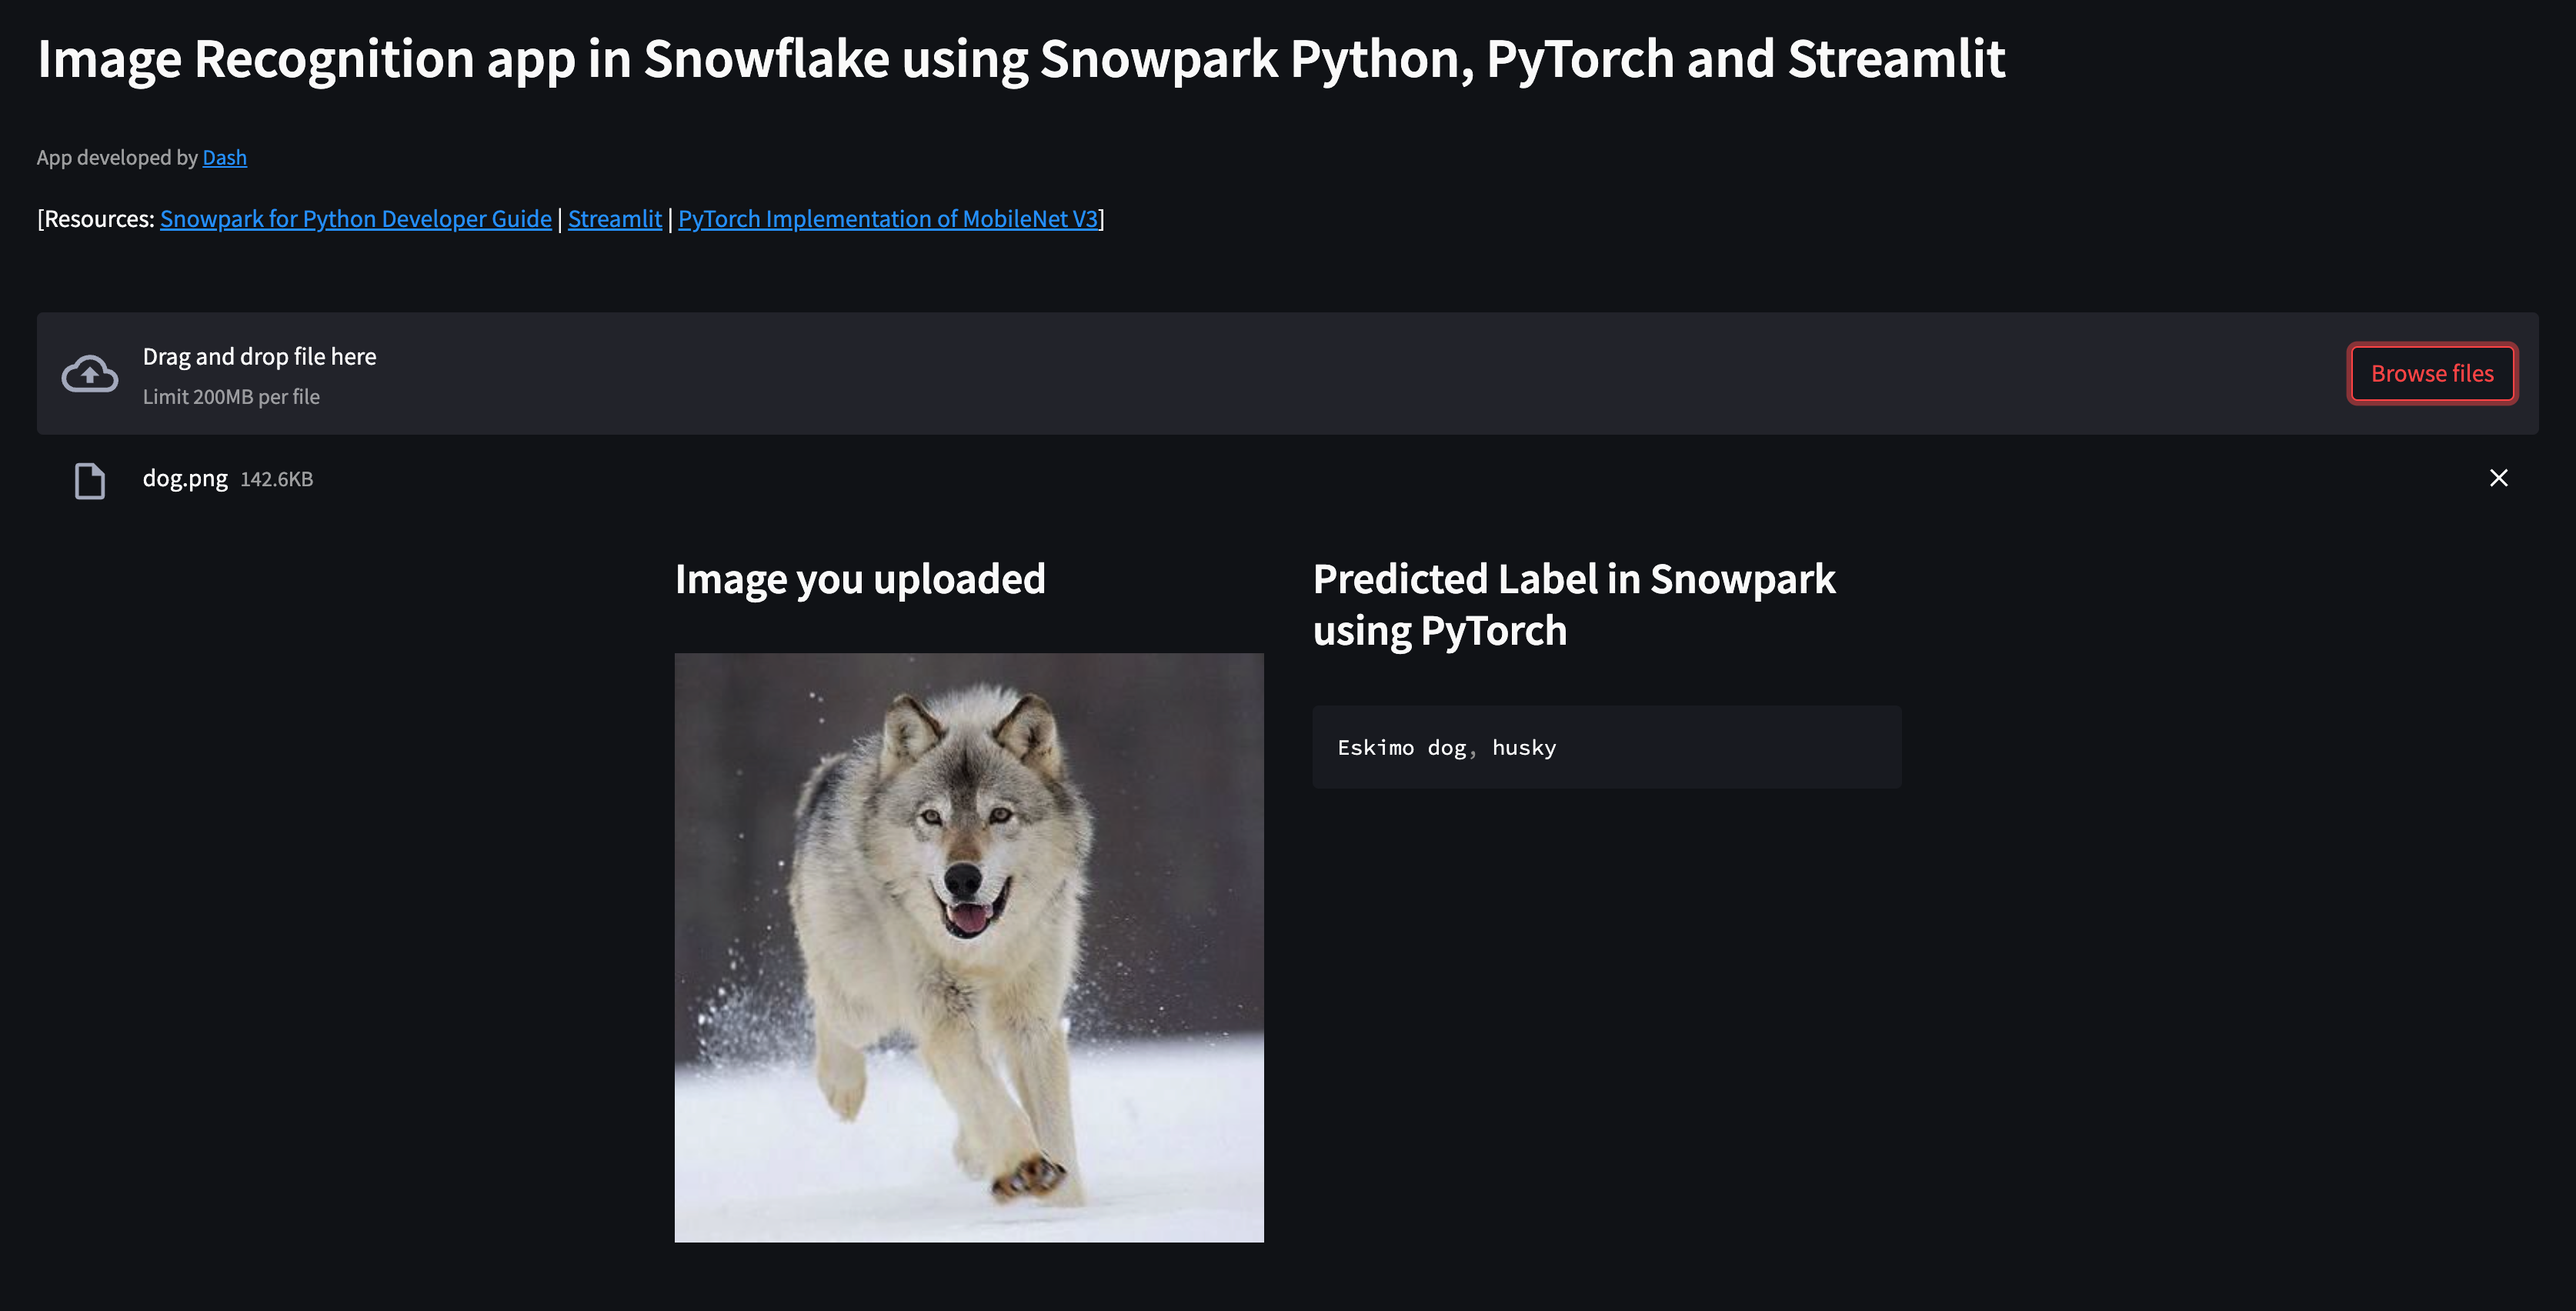
Task: Remove dog.png with the X button
Action: click(2498, 478)
